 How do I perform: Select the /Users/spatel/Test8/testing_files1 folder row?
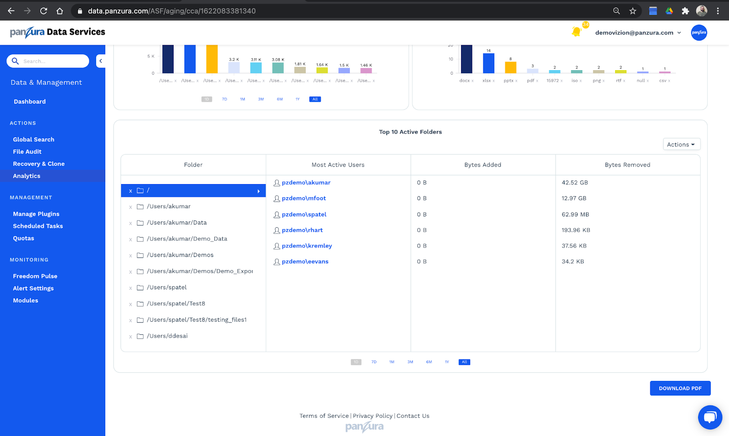193,320
